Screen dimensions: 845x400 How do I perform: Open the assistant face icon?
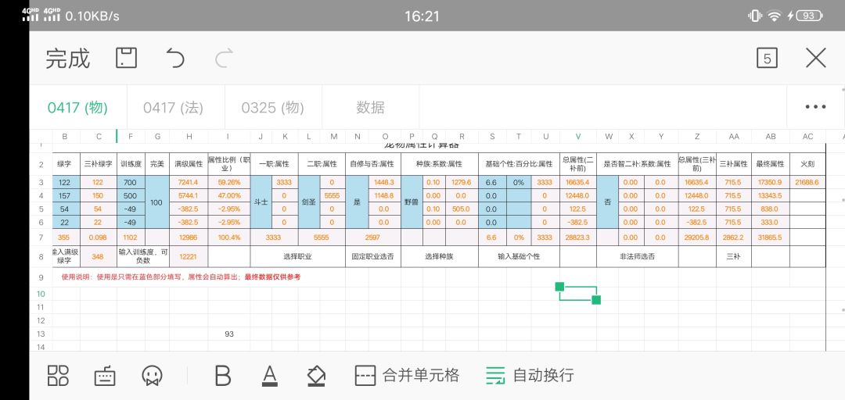coord(152,375)
